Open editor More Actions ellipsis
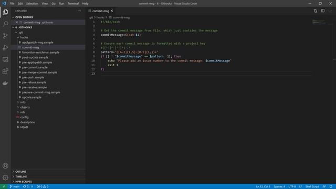Image resolution: width=336 pixels, height=189 pixels. coord(330,10)
